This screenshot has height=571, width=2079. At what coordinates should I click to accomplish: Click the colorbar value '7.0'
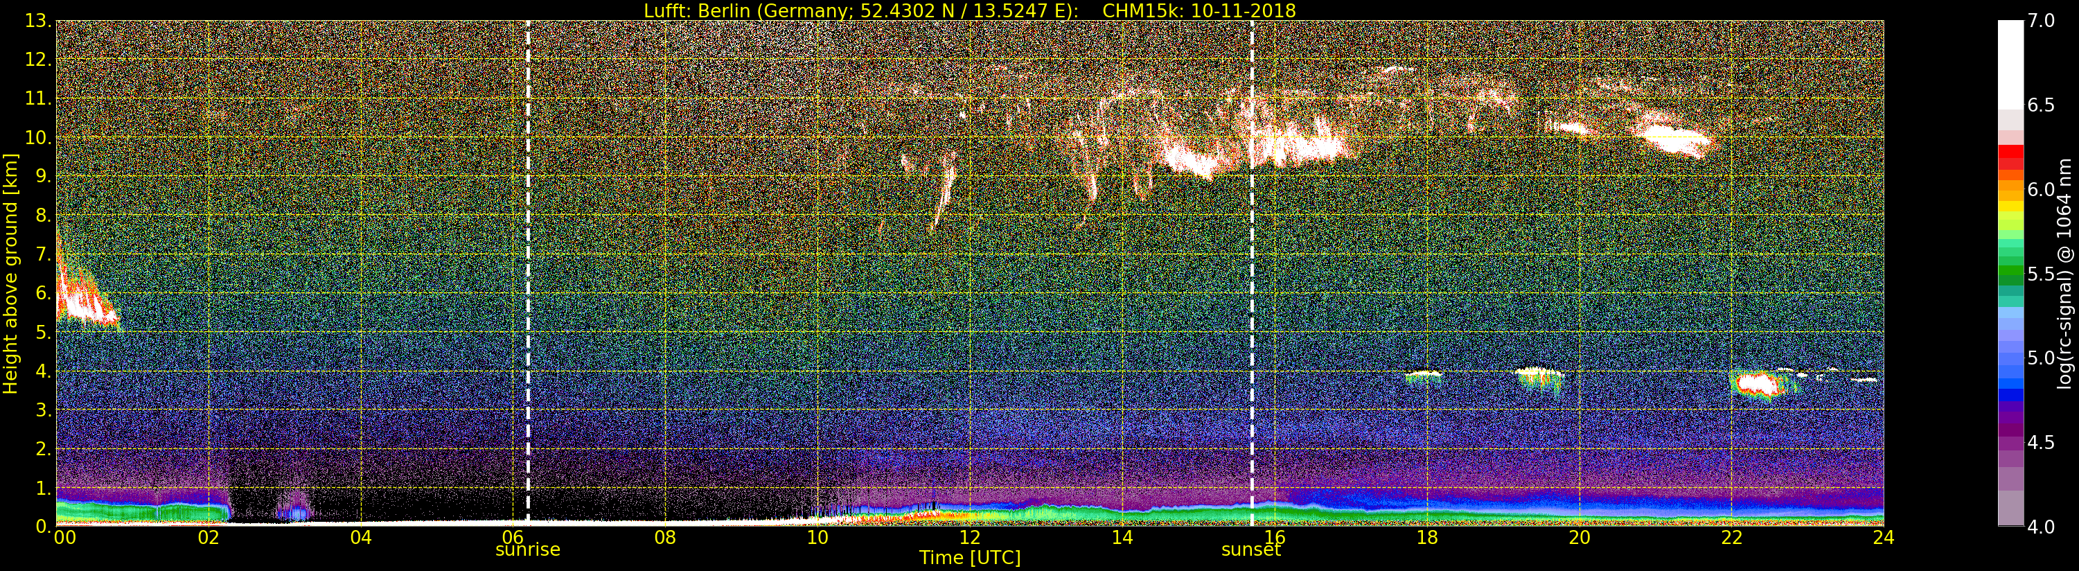(x=2041, y=21)
